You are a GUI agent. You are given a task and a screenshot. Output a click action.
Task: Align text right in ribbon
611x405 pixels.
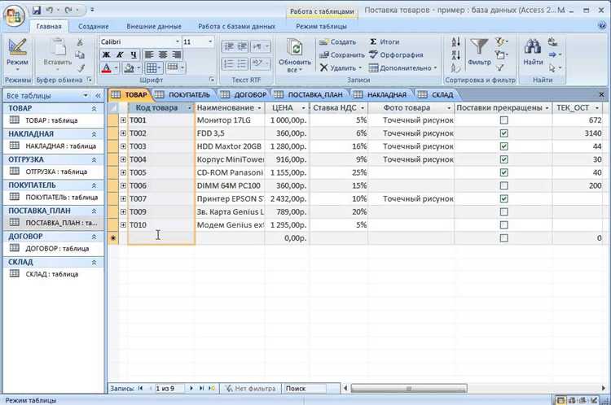click(x=177, y=54)
